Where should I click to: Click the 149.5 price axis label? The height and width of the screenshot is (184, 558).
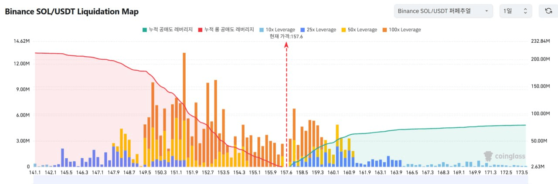click(x=145, y=173)
